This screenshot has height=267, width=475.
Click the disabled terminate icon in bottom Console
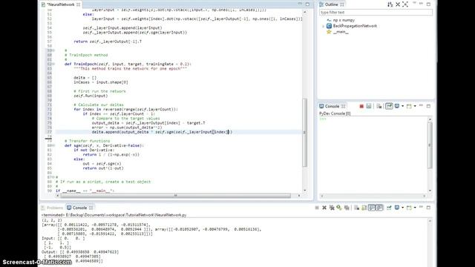pyautogui.click(x=317, y=208)
